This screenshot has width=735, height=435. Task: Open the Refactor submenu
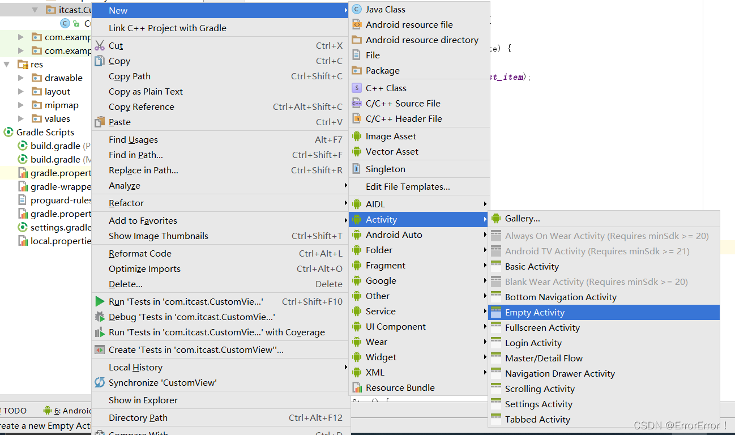(221, 203)
